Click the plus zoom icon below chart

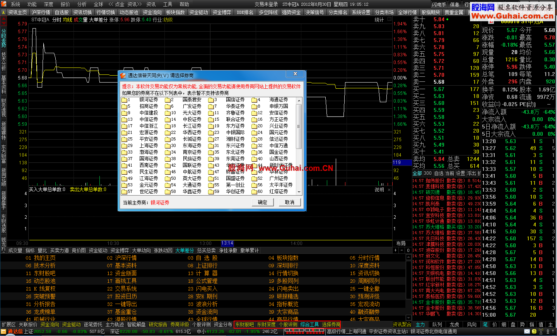[x=395, y=250]
